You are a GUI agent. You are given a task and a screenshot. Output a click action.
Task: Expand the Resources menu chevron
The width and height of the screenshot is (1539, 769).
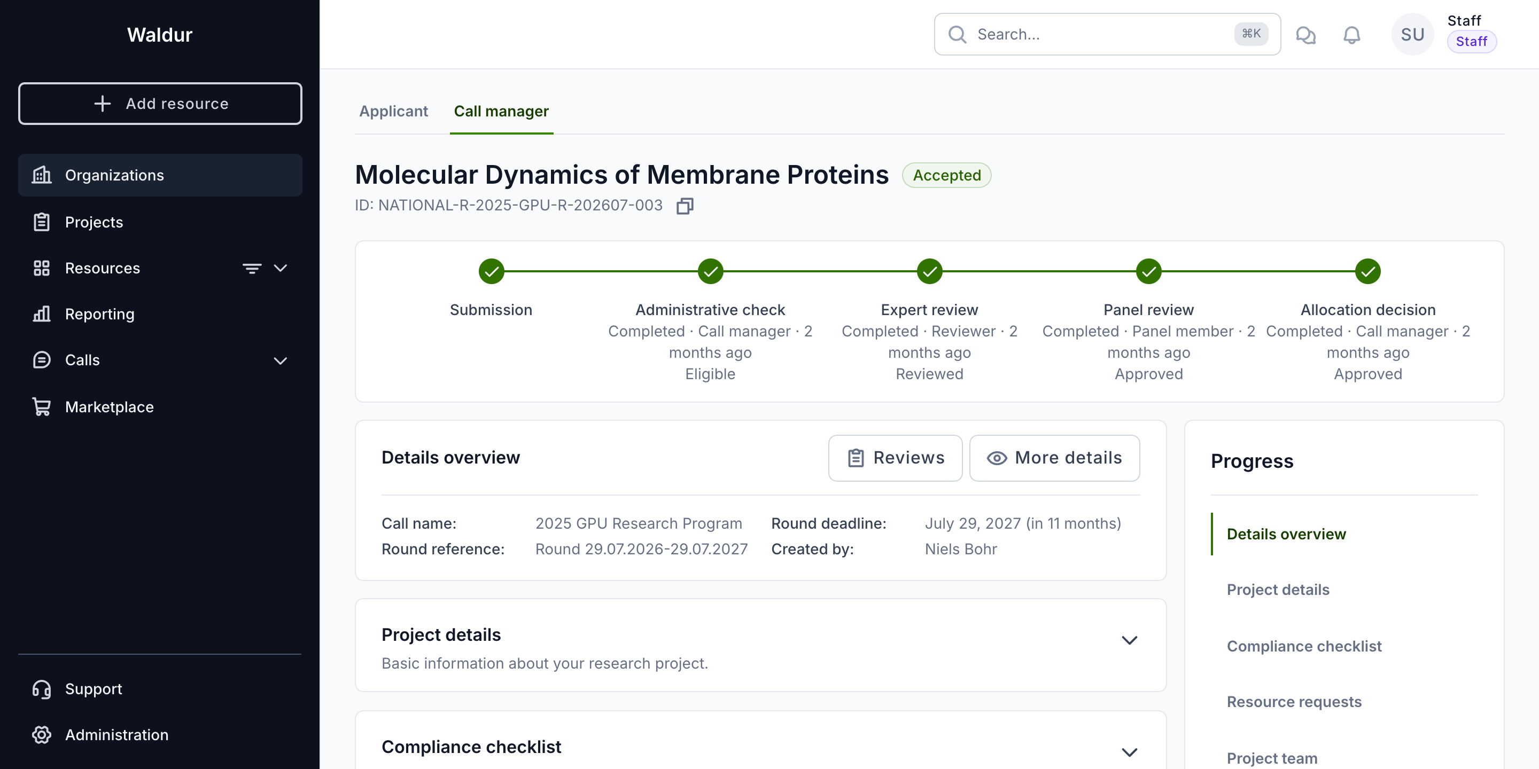coord(280,268)
